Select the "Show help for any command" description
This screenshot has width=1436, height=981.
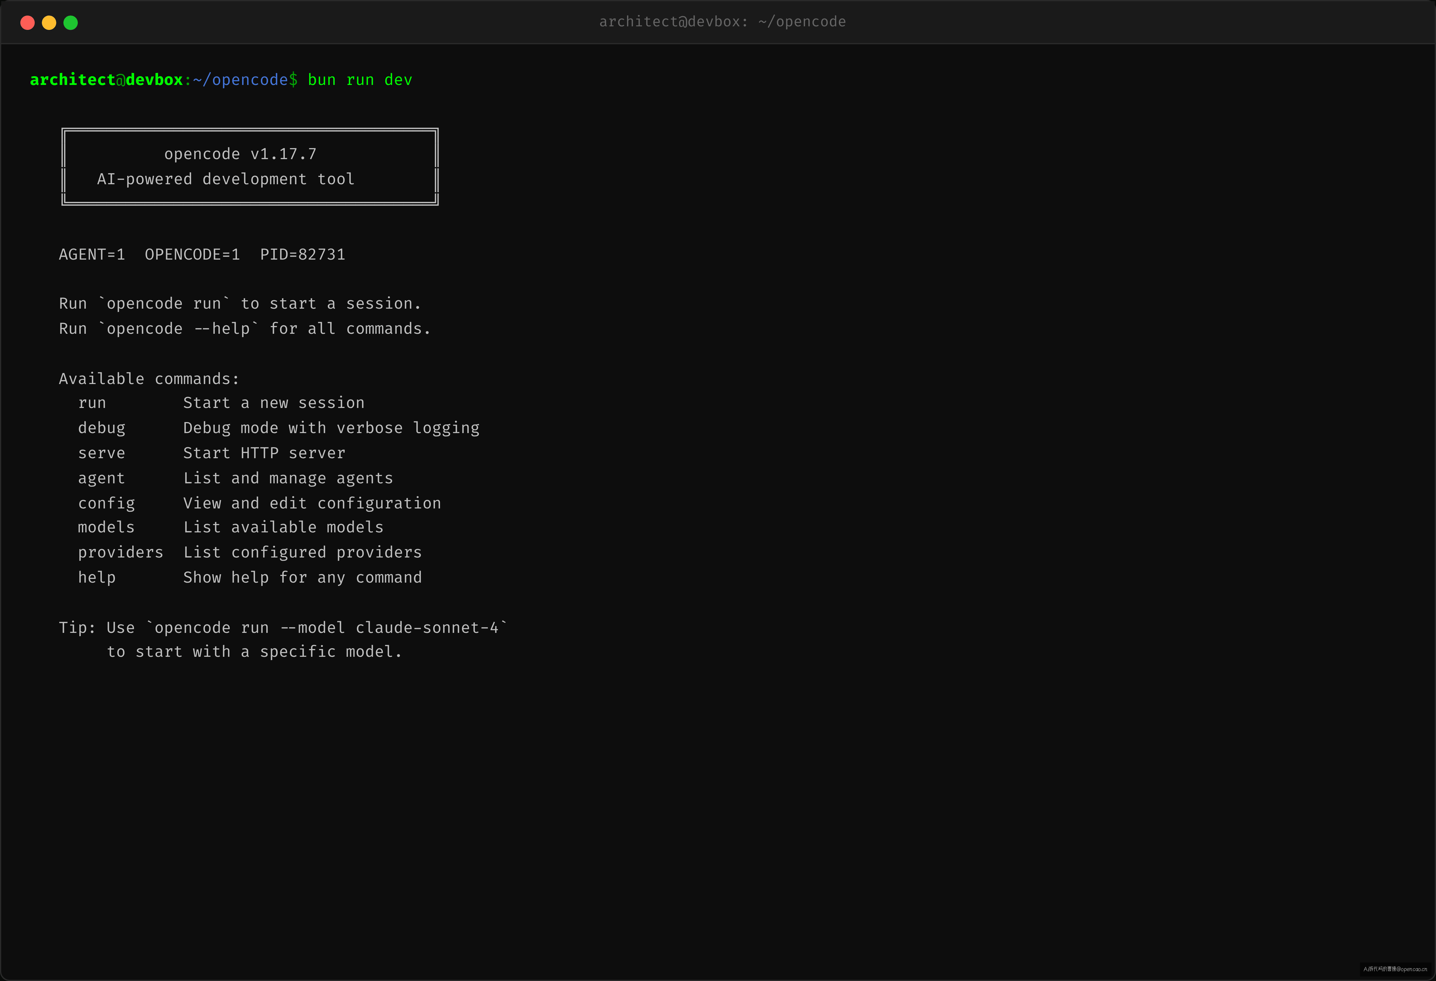[302, 578]
